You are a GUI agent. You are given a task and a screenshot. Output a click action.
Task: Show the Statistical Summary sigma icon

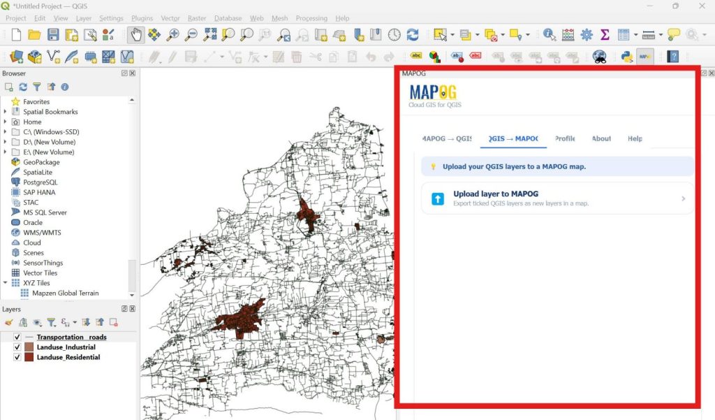[x=605, y=35]
